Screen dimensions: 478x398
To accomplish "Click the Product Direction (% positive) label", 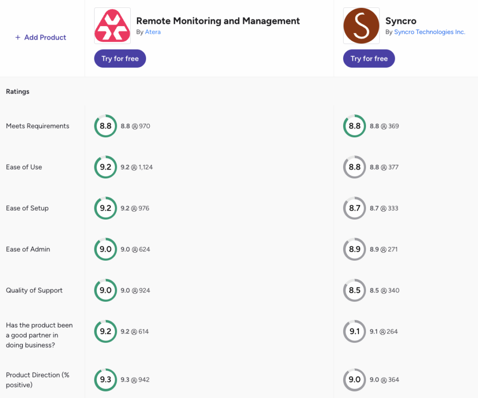I will click(38, 380).
